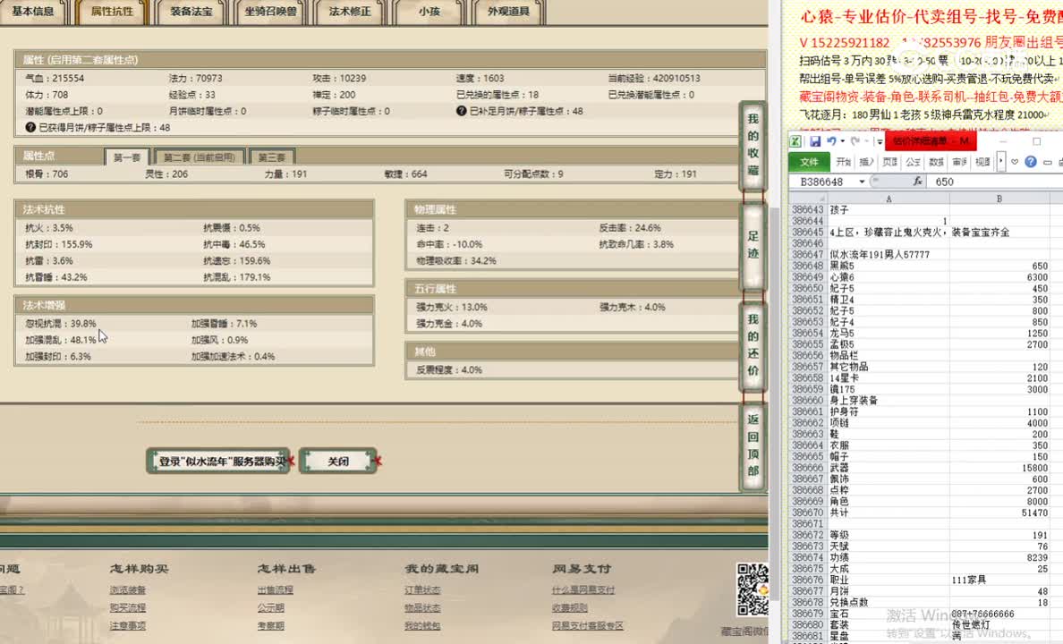Screen dimensions: 1063x644
Task: Open the 装备法宝 tab
Action: (x=191, y=12)
